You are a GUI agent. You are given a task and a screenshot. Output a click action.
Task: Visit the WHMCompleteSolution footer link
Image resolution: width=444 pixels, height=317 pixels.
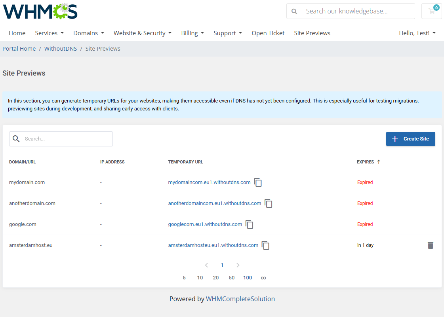[x=240, y=299]
